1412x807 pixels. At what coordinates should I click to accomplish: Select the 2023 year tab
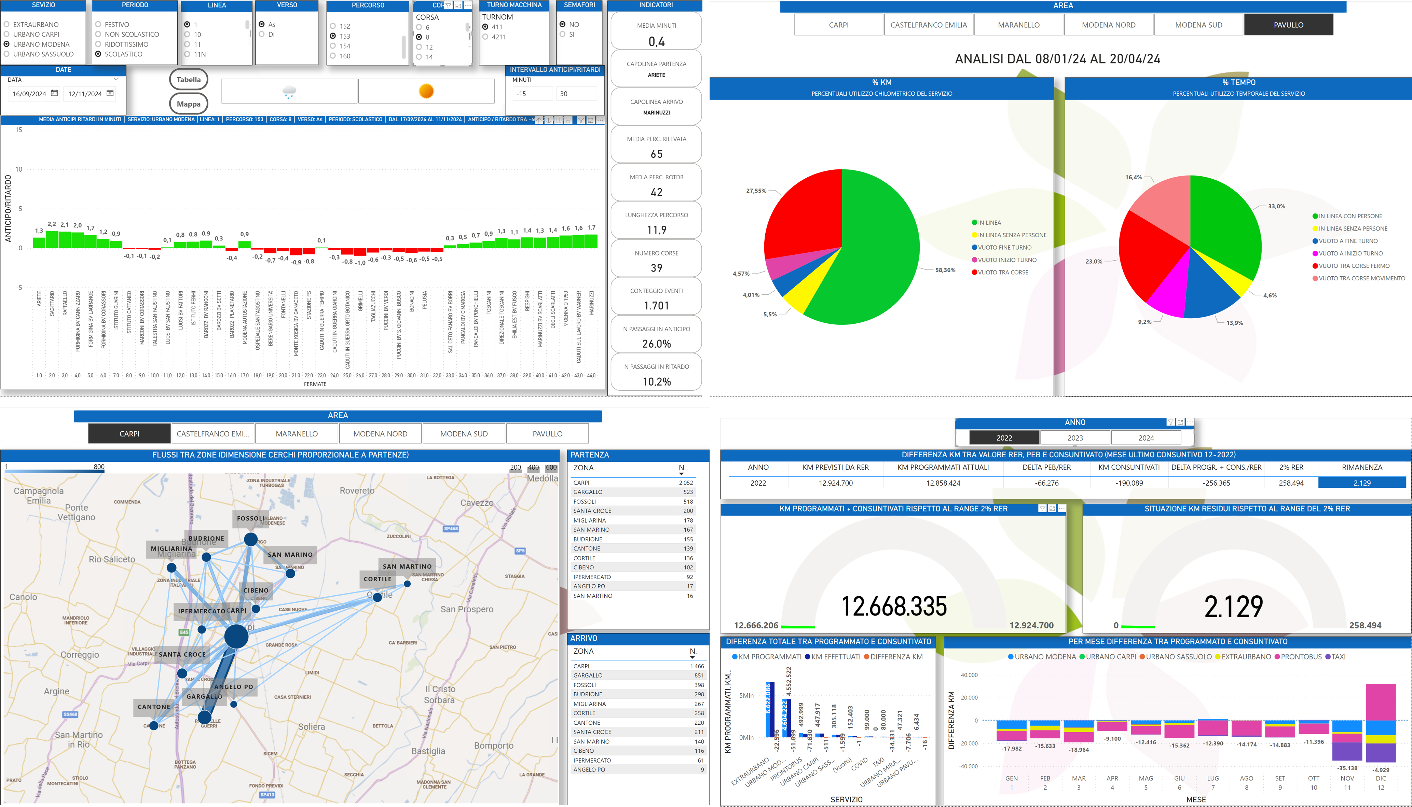(x=1075, y=438)
